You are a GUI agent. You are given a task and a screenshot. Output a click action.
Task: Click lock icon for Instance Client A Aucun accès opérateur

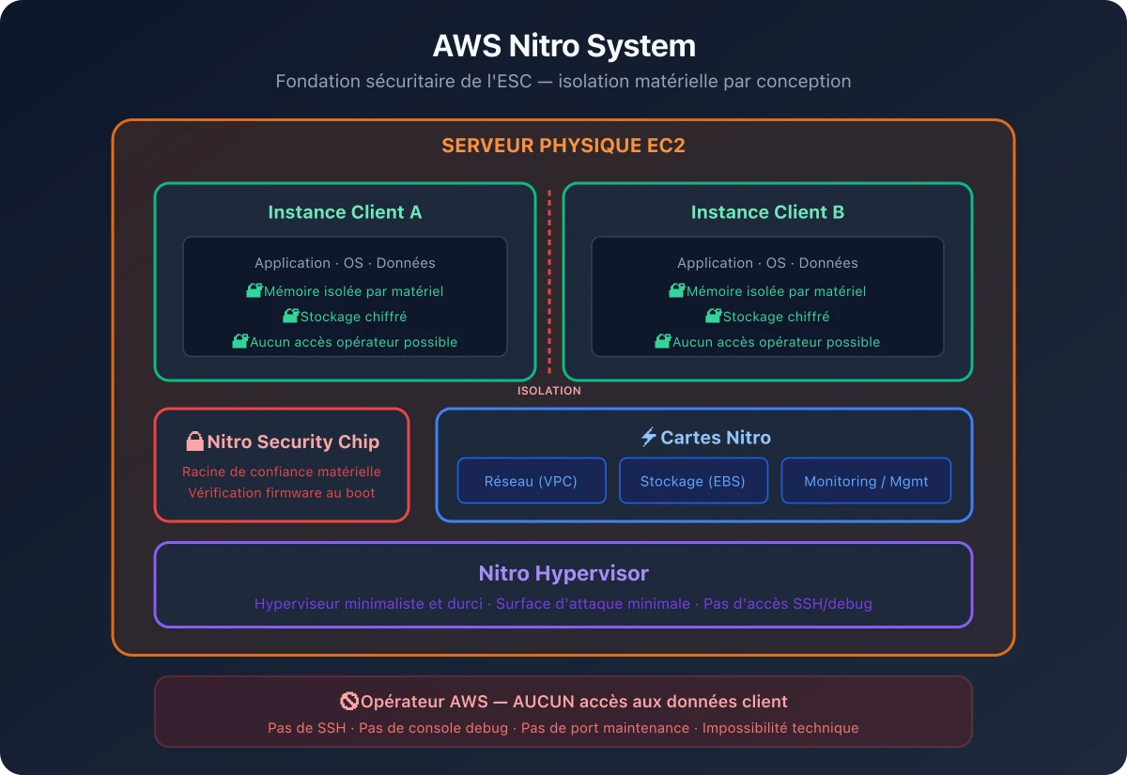tap(240, 342)
